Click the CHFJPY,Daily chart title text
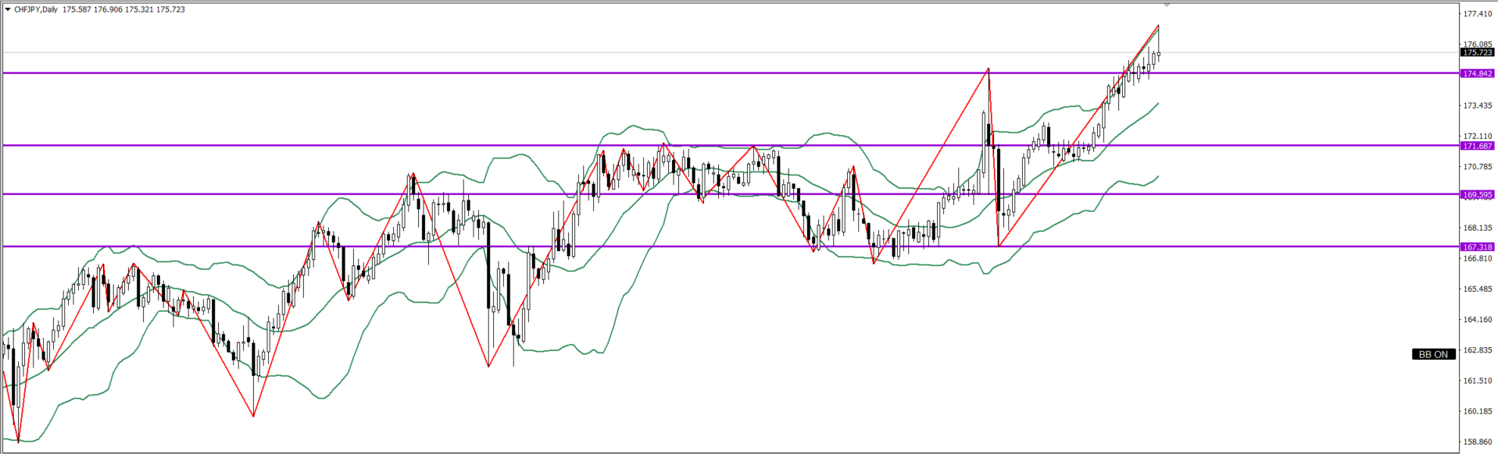1498x454 pixels. (x=36, y=10)
